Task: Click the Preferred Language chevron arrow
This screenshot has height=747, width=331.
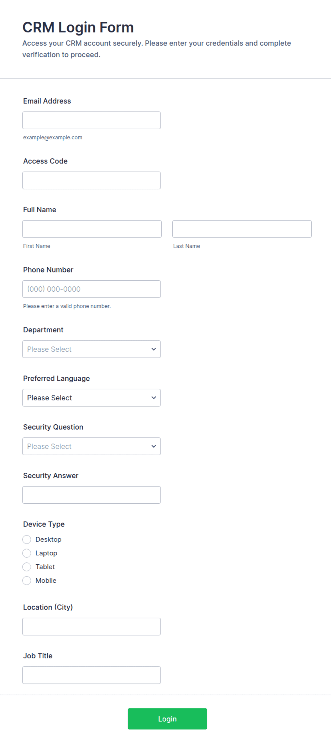Action: coord(154,398)
